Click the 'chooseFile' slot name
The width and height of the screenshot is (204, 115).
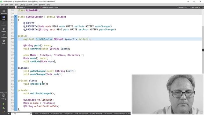click(37, 84)
